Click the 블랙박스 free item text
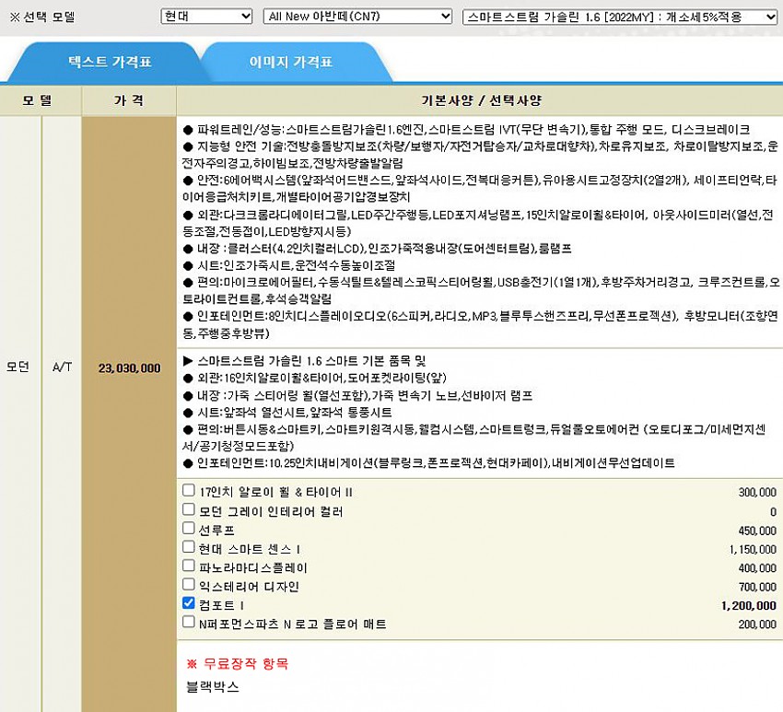This screenshot has width=783, height=712. click(212, 687)
